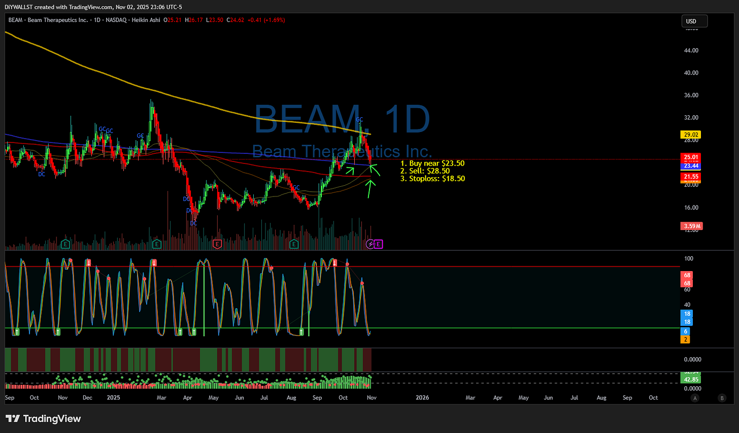Viewport: 739px width, 433px height.
Task: Open the magenta earnings E icon near November
Action: pos(378,244)
